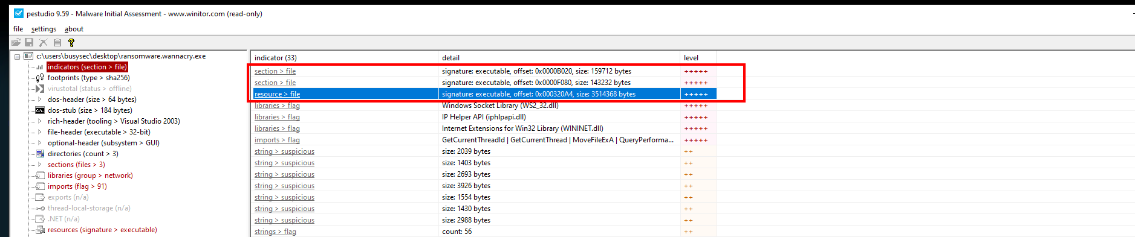Screen dimensions: 1135x237
Task: Click the imports > flag link
Action: click(277, 140)
